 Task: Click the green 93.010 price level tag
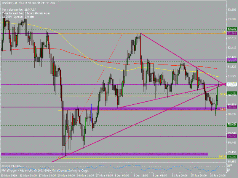point(232,29)
